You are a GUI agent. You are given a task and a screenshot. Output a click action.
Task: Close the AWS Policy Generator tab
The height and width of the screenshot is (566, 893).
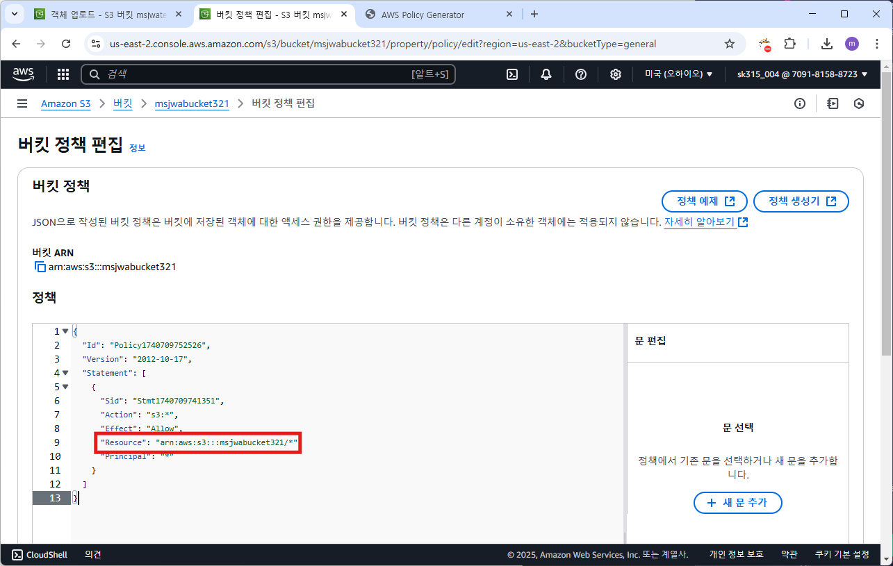coord(509,14)
